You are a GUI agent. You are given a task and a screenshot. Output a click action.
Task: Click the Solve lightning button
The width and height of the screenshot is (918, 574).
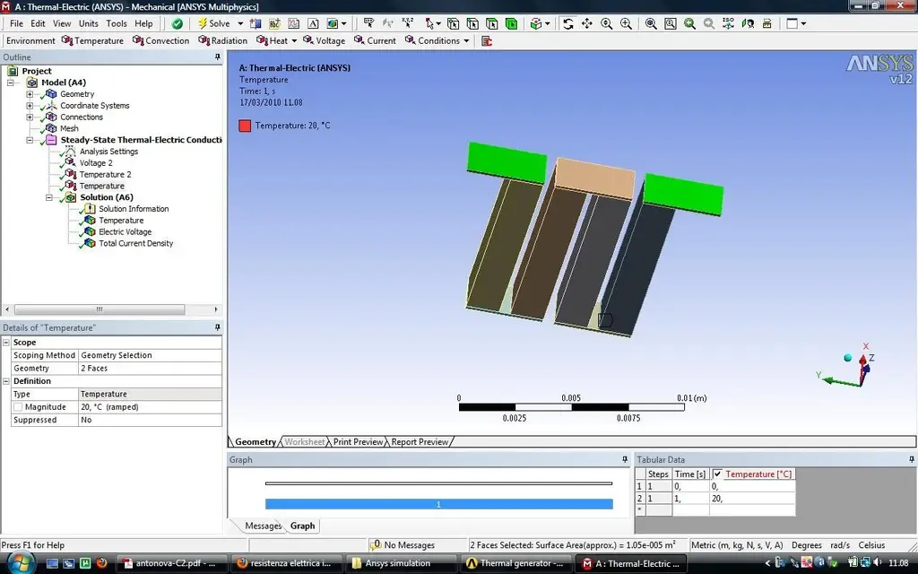pyautogui.click(x=213, y=23)
